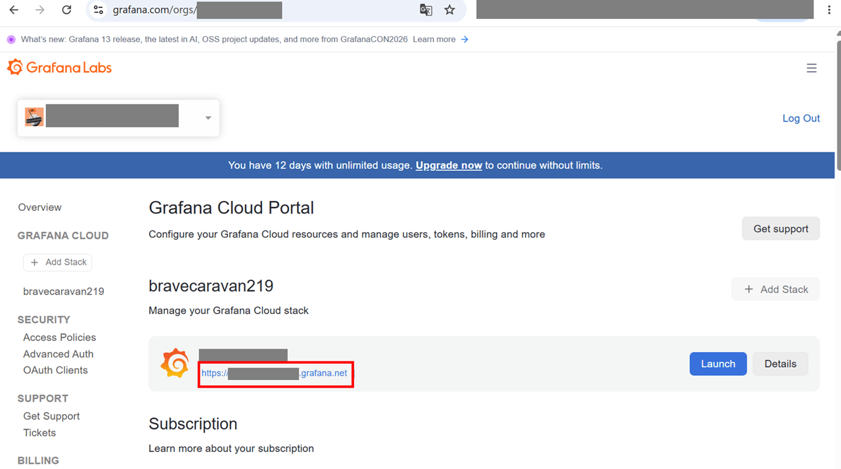Select bravecaravan219 in the sidebar
The height and width of the screenshot is (469, 841).
pos(64,292)
